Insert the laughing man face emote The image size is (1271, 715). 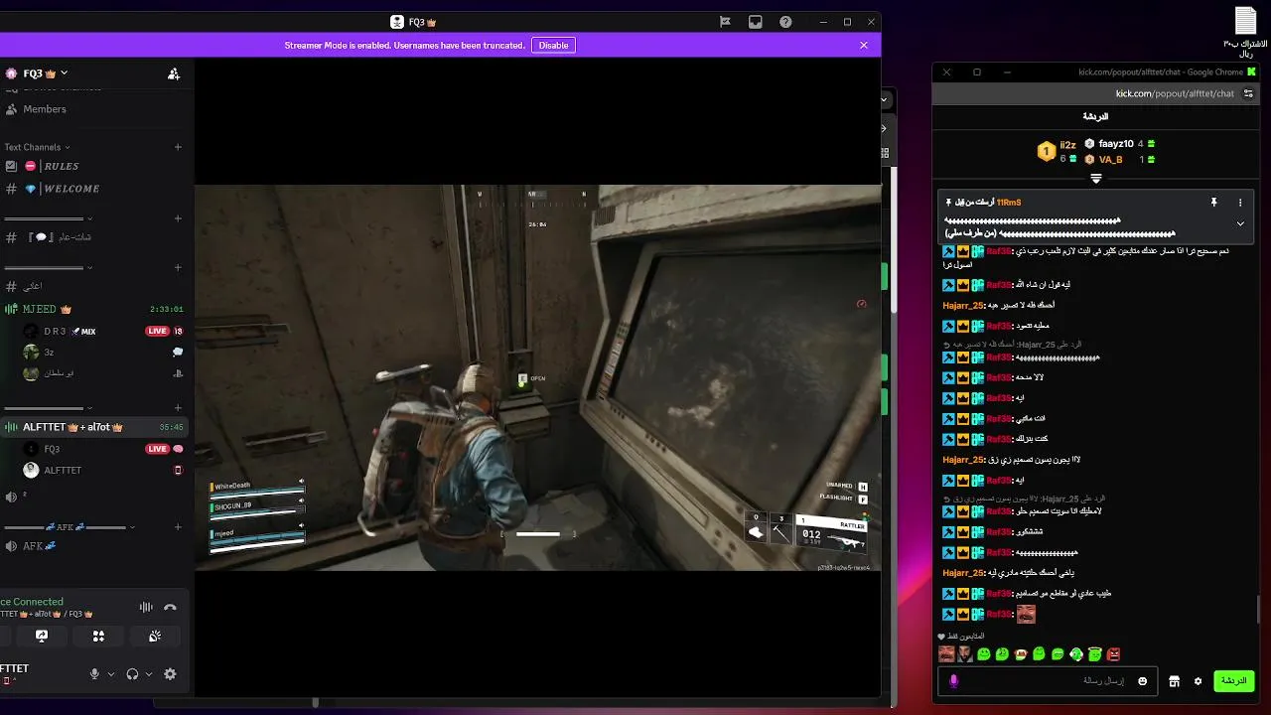click(x=946, y=653)
